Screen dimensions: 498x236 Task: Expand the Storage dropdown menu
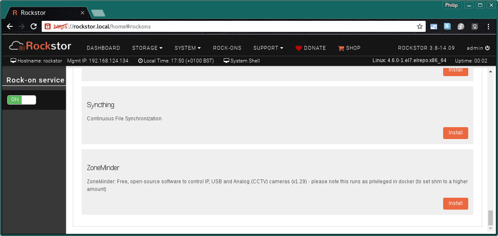point(148,48)
